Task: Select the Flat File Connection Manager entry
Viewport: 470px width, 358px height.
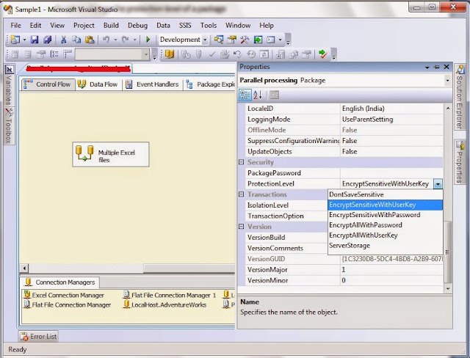Action: pos(68,304)
